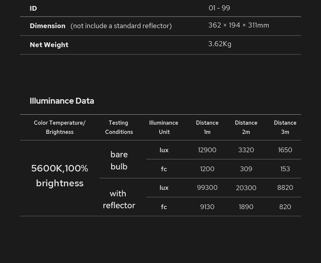This screenshot has width=321, height=263.
Task: Select the 5600K,100% brightness cell
Action: point(59,176)
